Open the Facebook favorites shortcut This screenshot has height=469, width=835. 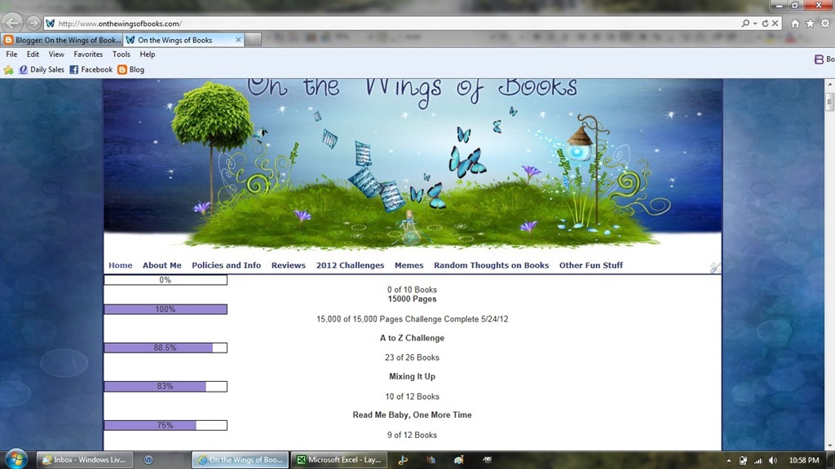(x=91, y=70)
